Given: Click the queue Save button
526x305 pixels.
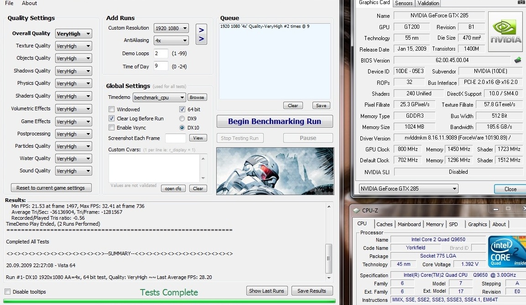Looking at the screenshot, I should click(x=321, y=106).
